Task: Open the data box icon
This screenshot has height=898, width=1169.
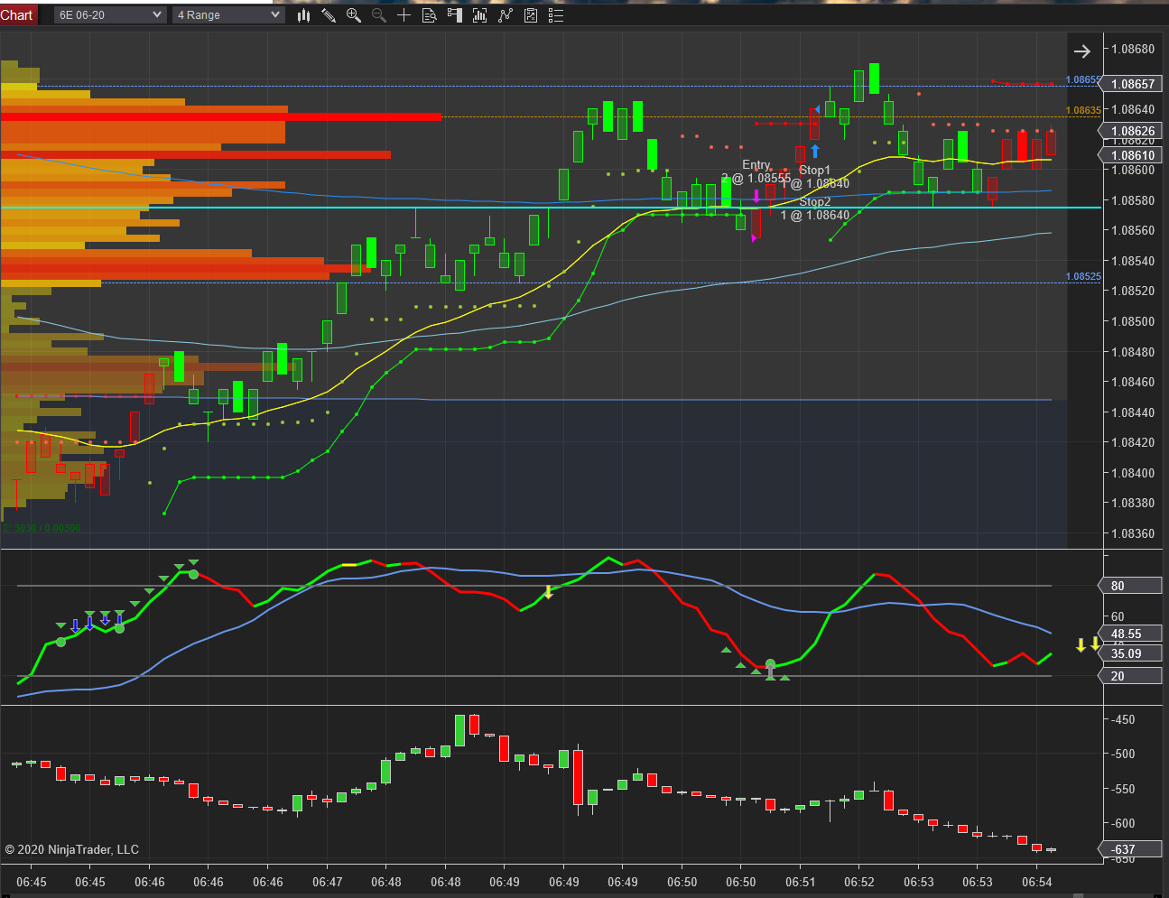Action: pyautogui.click(x=430, y=15)
